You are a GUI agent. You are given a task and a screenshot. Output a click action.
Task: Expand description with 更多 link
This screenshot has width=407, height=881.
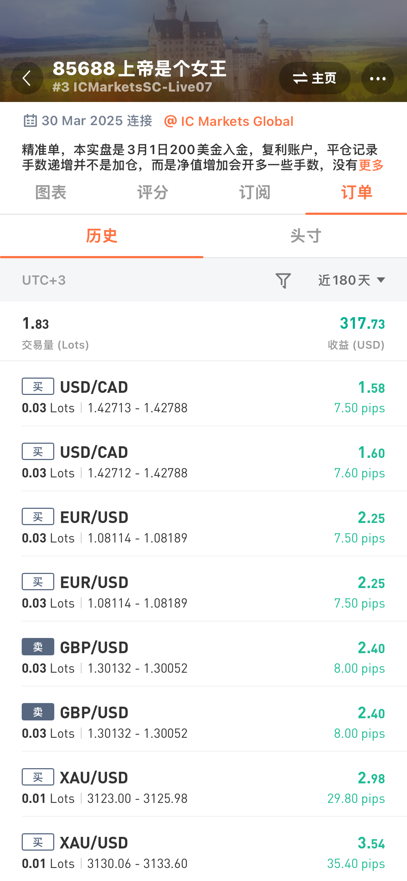[371, 165]
